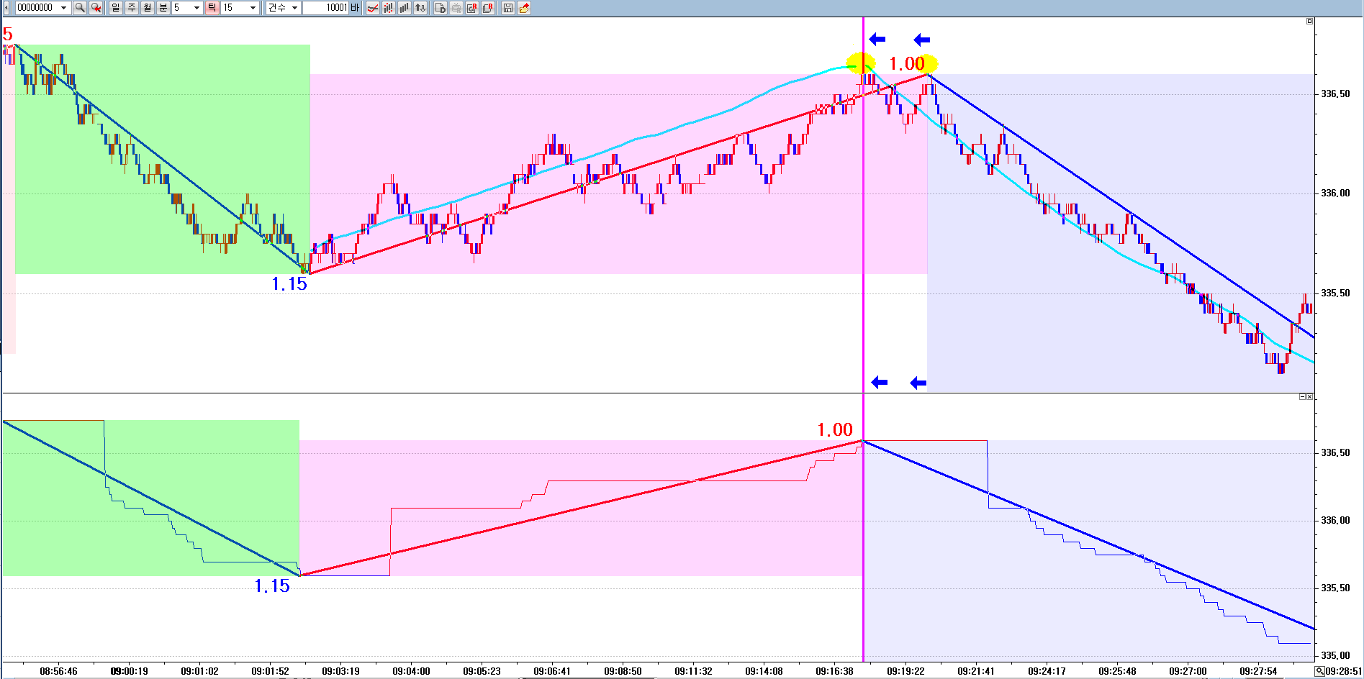Select the 일 (daily) period toggle
This screenshot has width=1364, height=679.
tap(116, 8)
